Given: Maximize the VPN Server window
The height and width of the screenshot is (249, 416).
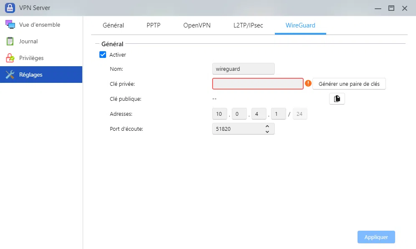Looking at the screenshot, I should (x=391, y=8).
